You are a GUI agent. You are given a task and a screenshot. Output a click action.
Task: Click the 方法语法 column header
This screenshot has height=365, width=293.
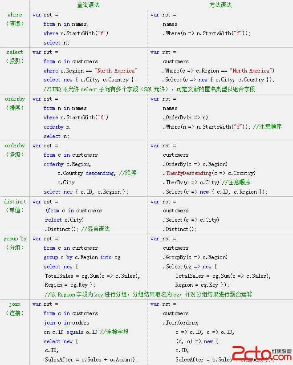coord(220,5)
